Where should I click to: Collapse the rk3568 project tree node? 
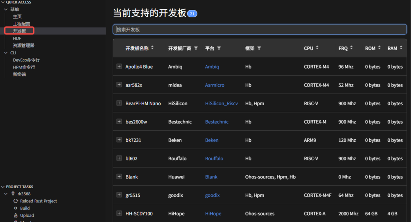(6, 194)
